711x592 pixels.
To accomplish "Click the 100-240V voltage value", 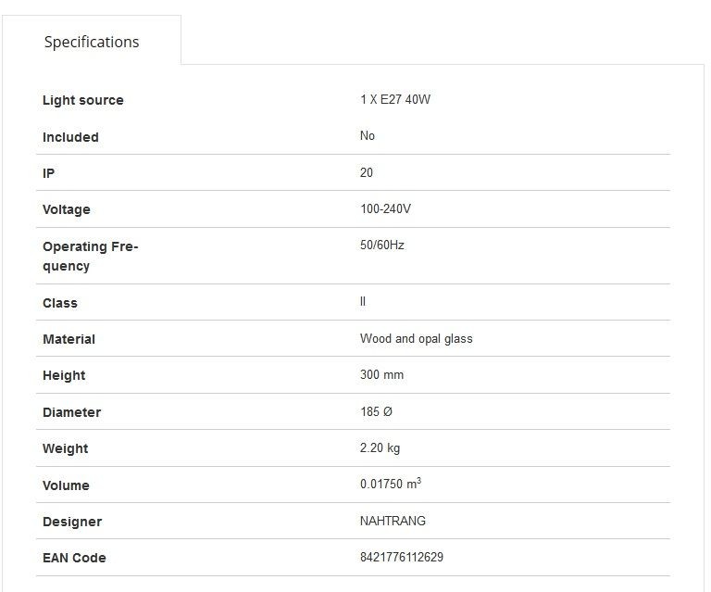I will pyautogui.click(x=385, y=208).
